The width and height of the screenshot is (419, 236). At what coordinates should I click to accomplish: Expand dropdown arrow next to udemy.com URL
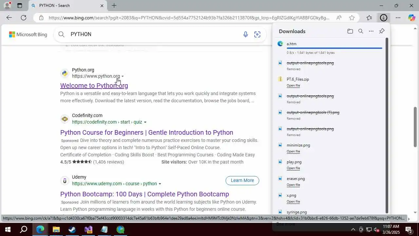point(160,184)
